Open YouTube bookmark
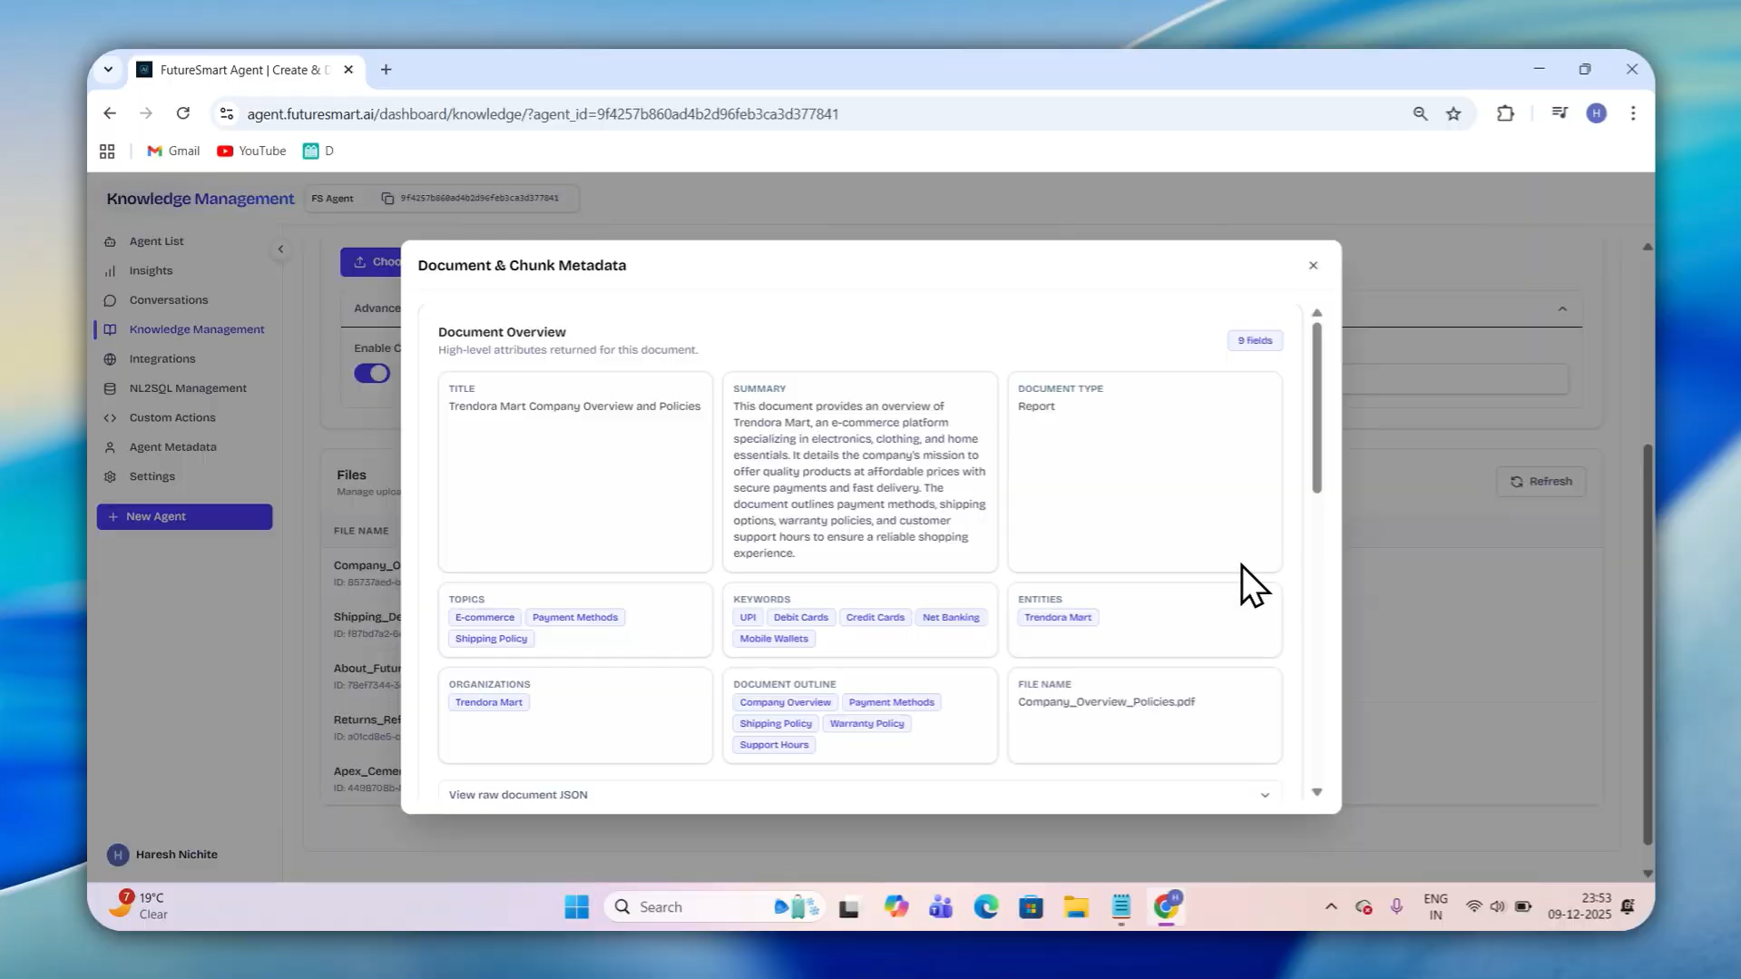The image size is (1741, 979). 251,152
